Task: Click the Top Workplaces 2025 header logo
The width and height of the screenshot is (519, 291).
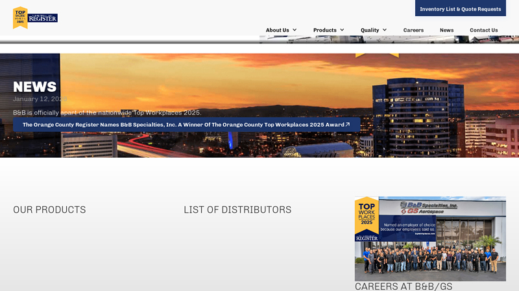Action: click(20, 17)
